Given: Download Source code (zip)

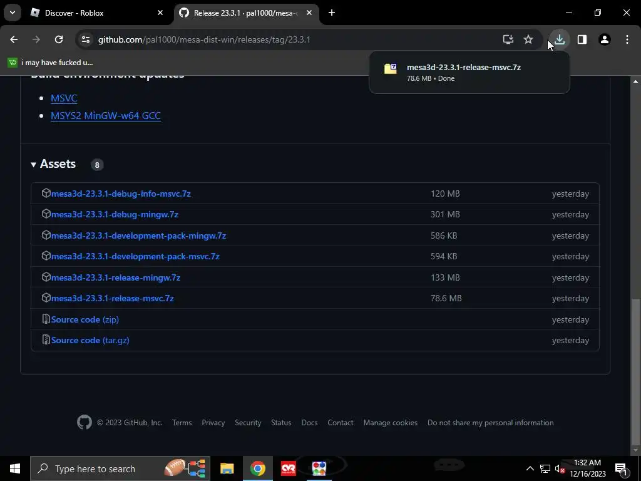Looking at the screenshot, I should pos(85,319).
